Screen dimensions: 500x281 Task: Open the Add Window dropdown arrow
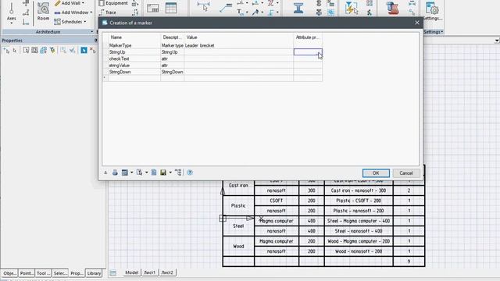91,12
